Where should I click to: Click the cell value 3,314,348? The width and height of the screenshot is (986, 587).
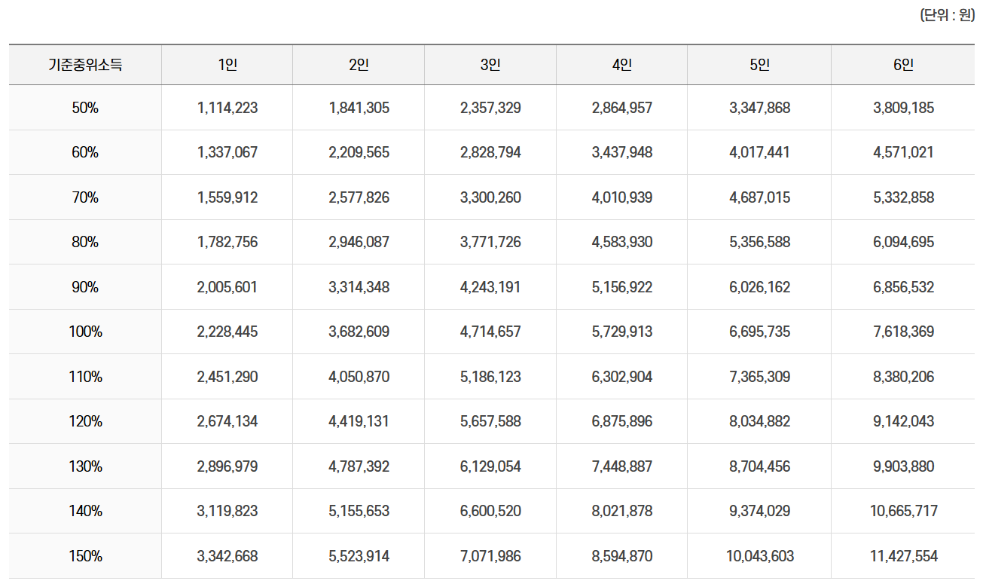click(359, 287)
